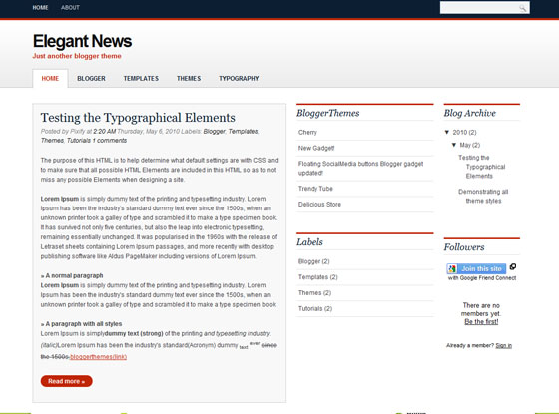
Task: Click the Sign in link
Action: [x=503, y=345]
